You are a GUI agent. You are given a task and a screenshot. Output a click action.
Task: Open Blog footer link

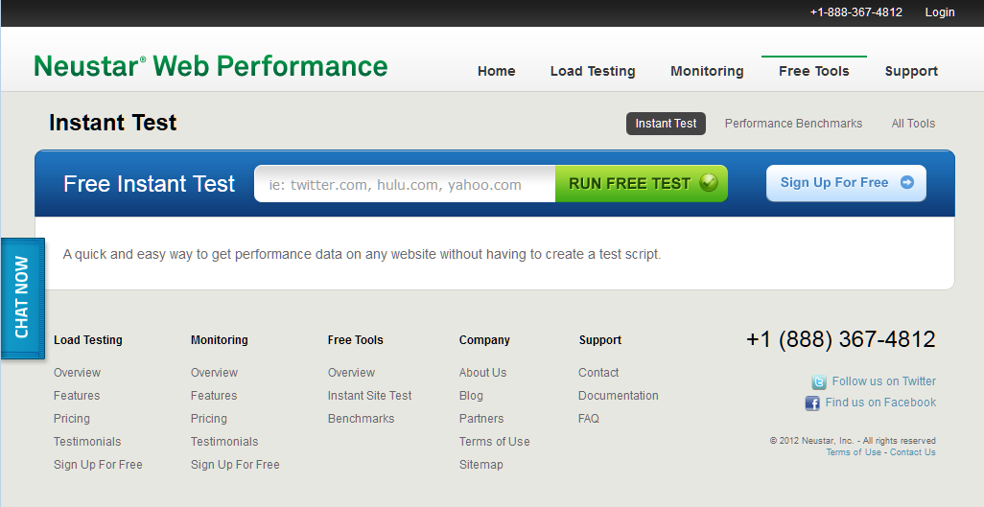tap(471, 395)
